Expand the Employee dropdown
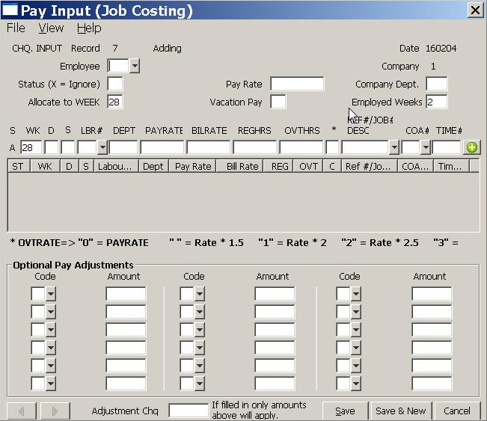This screenshot has height=421, width=487. click(x=135, y=66)
